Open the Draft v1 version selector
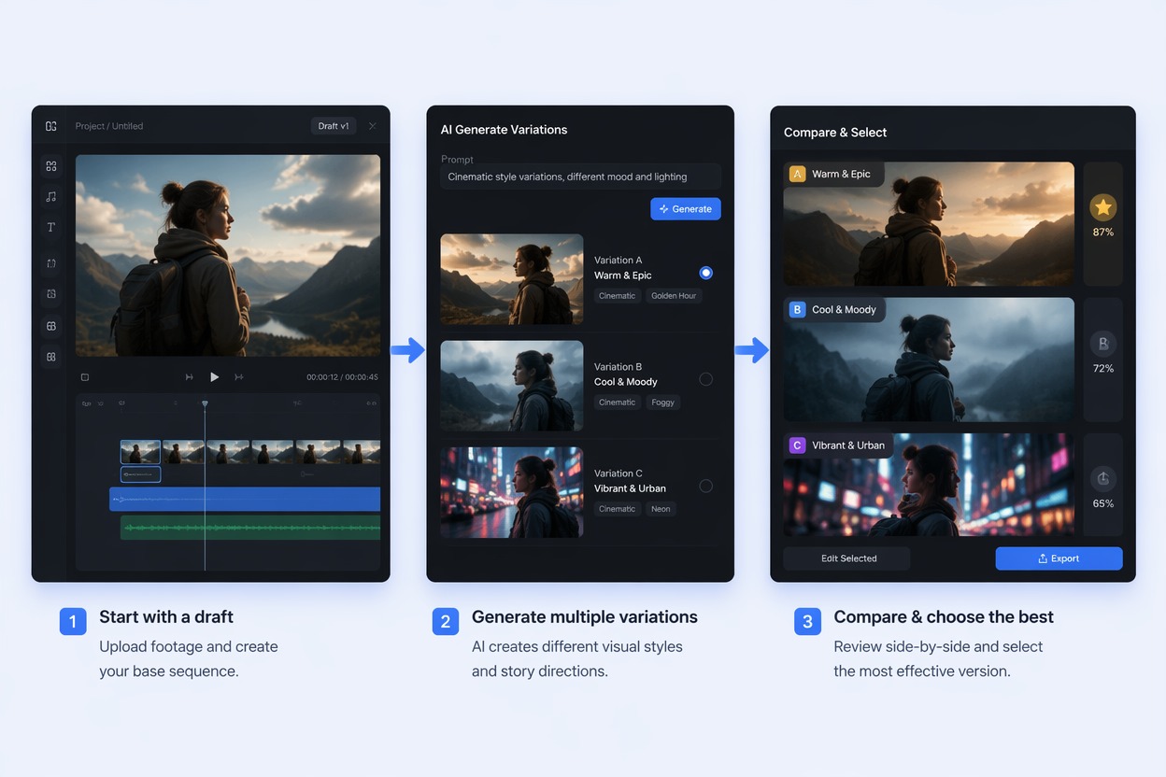The image size is (1166, 777). tap(334, 126)
